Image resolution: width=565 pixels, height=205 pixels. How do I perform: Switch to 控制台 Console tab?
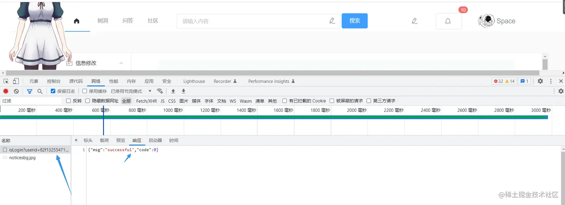[x=54, y=81]
